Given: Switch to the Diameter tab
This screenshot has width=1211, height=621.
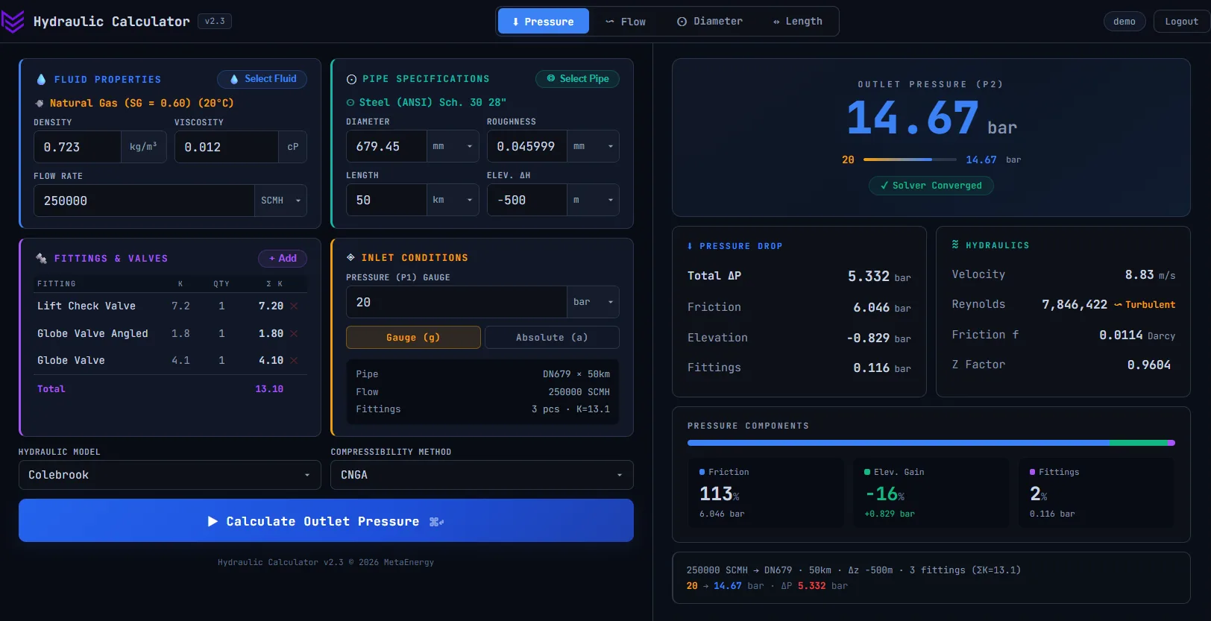Looking at the screenshot, I should (x=710, y=22).
